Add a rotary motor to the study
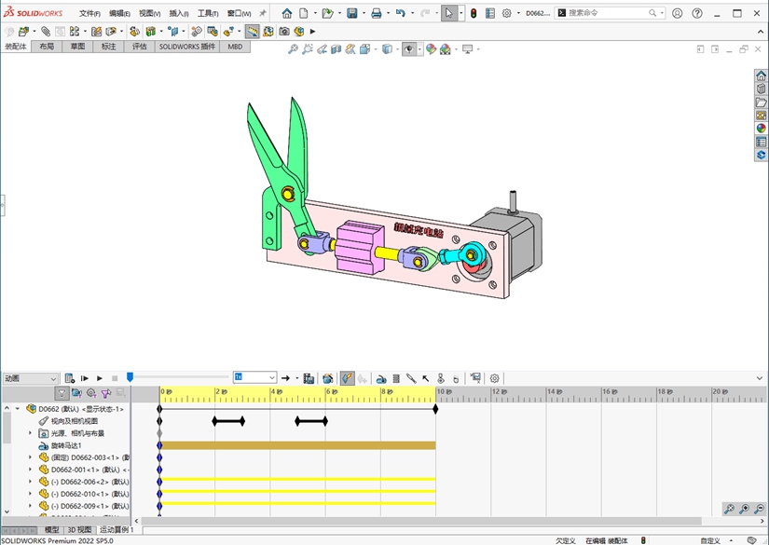Viewport: 769px width, 545px height. click(381, 378)
